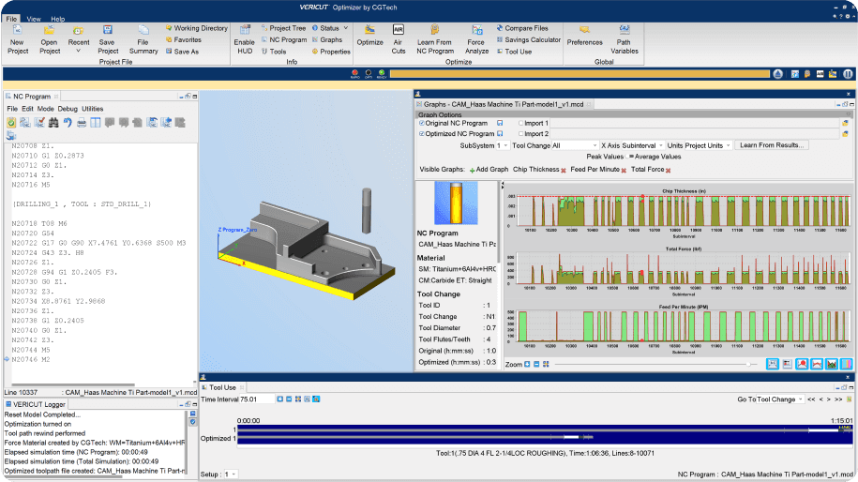
Task: Click the Zoom in plus icon under graphs
Action: click(527, 364)
